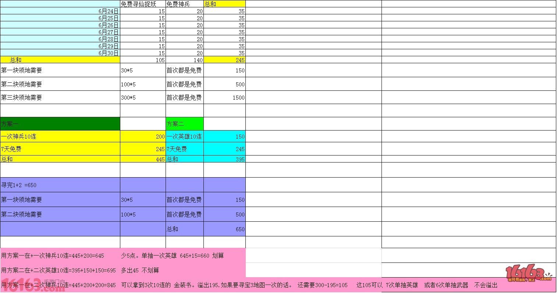
Task: Click the purple 650 total cell
Action: coord(224,229)
